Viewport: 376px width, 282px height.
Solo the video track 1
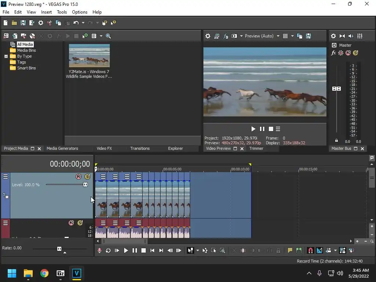(87, 177)
